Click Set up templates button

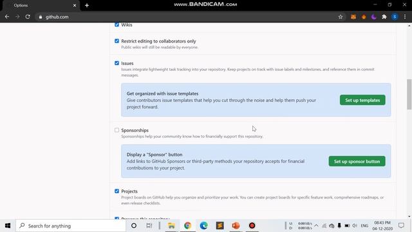point(362,101)
